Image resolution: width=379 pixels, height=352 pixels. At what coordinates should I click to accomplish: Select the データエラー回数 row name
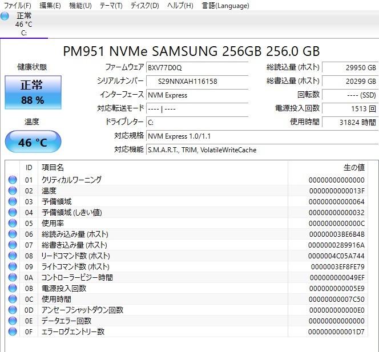(66, 321)
